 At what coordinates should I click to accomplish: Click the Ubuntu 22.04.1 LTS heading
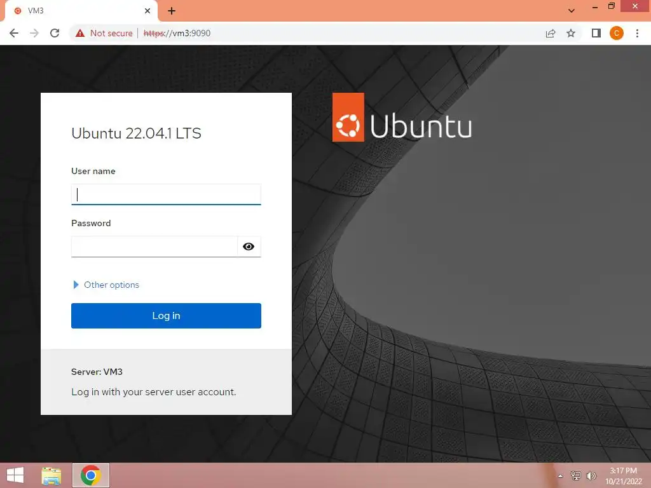[x=136, y=133]
